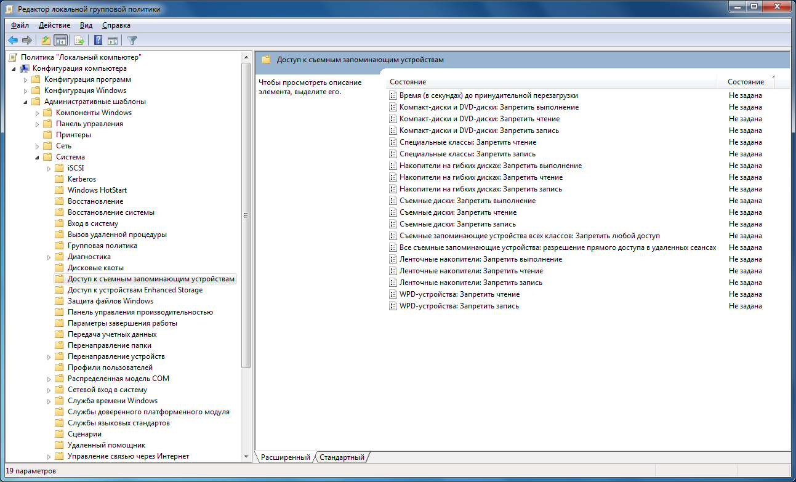The height and width of the screenshot is (482, 796).
Task: Expand the Сеть node
Action: click(x=37, y=146)
